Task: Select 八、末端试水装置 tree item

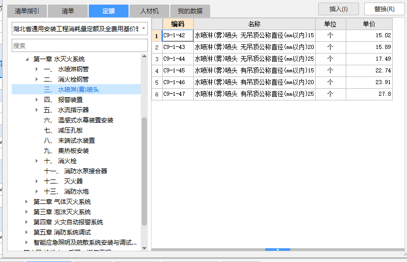Action: (69, 141)
